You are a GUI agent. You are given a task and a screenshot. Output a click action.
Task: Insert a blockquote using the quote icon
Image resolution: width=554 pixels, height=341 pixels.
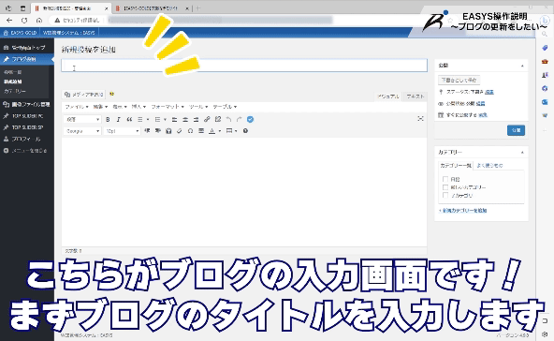(129, 120)
